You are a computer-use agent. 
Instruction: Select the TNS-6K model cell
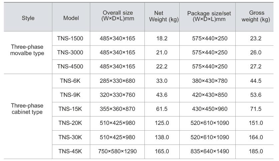click(70, 80)
